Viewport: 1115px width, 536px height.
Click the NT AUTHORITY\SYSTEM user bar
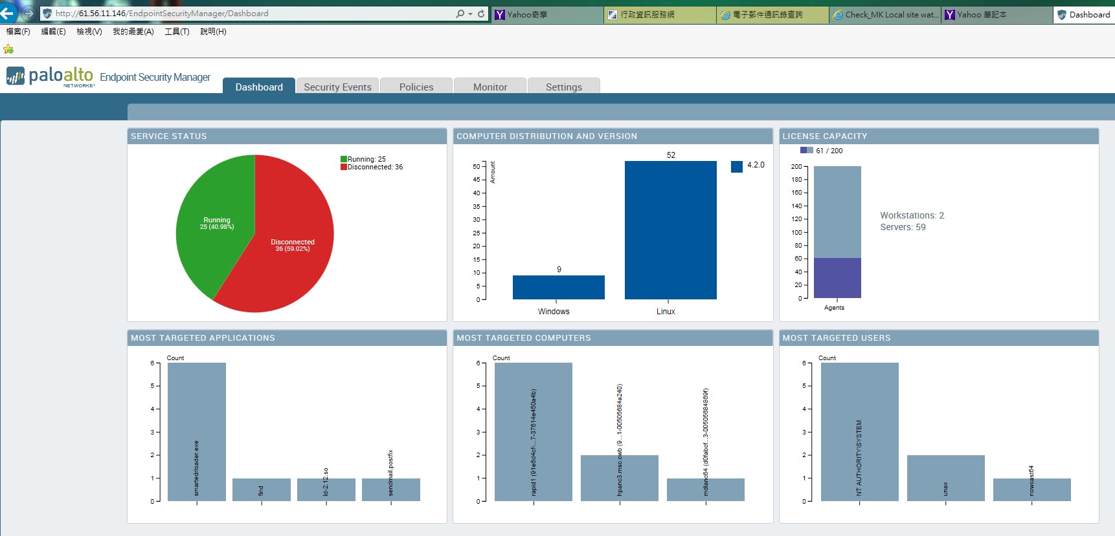pos(860,432)
